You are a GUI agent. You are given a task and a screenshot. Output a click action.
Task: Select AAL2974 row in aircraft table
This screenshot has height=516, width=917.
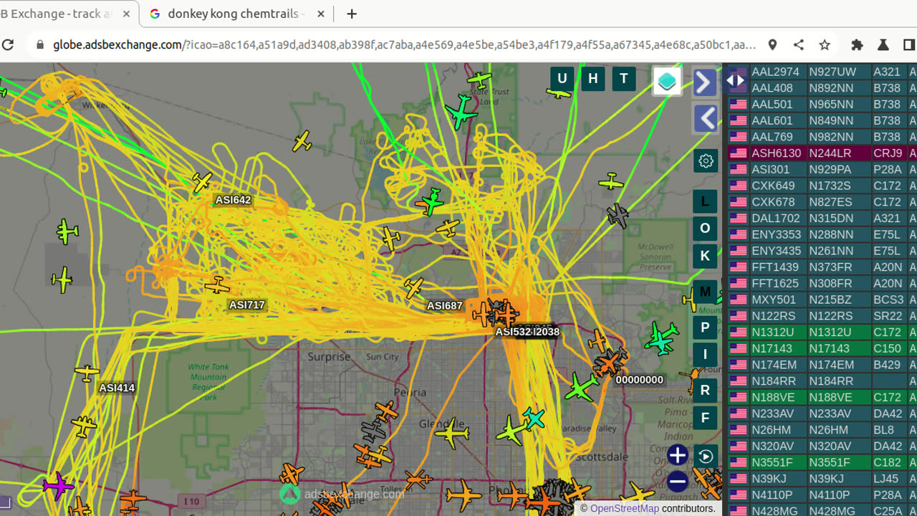(x=822, y=72)
